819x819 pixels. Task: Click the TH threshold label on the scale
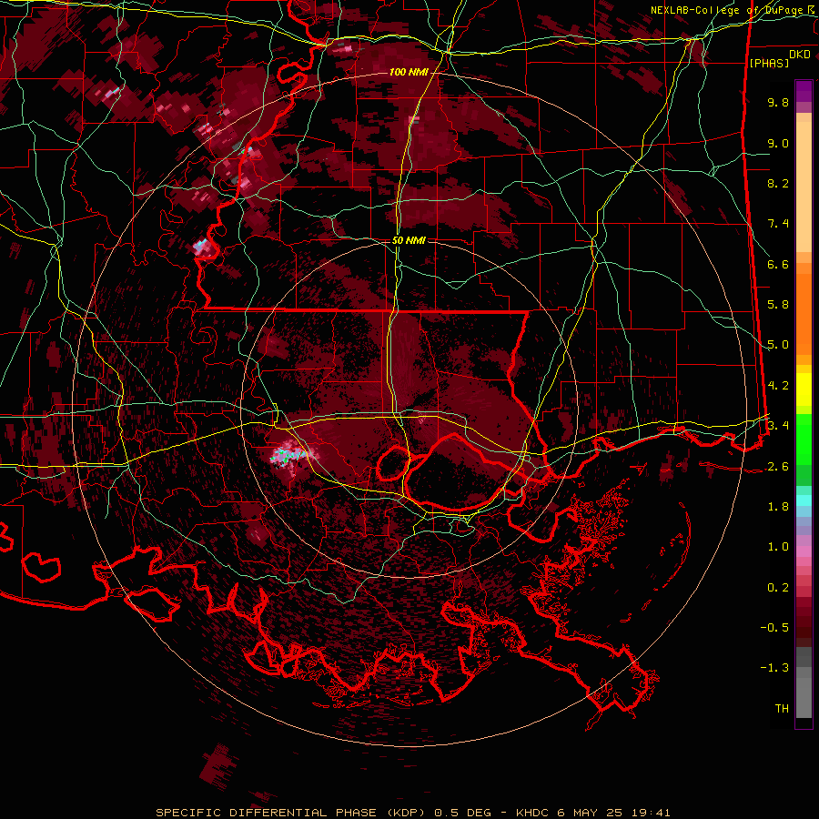click(x=782, y=709)
